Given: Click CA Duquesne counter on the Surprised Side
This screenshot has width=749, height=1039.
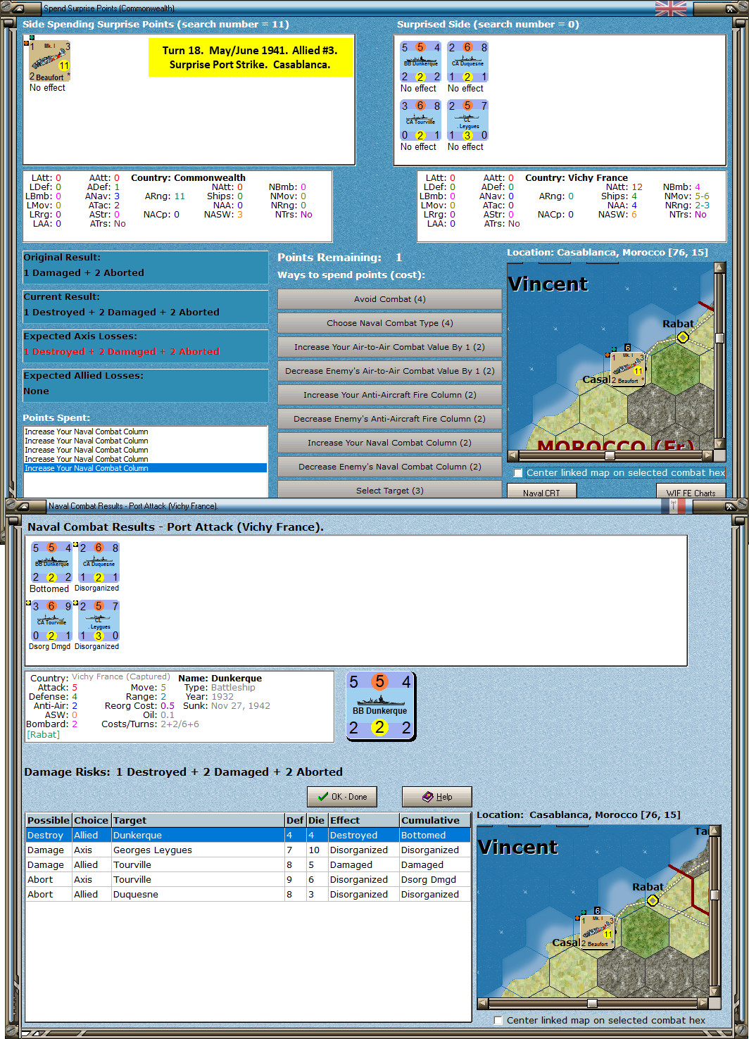Looking at the screenshot, I should [x=467, y=62].
